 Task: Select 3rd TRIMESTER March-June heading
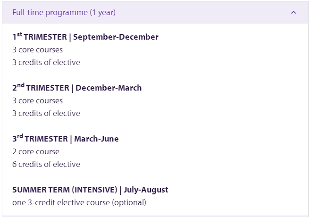pyautogui.click(x=66, y=138)
